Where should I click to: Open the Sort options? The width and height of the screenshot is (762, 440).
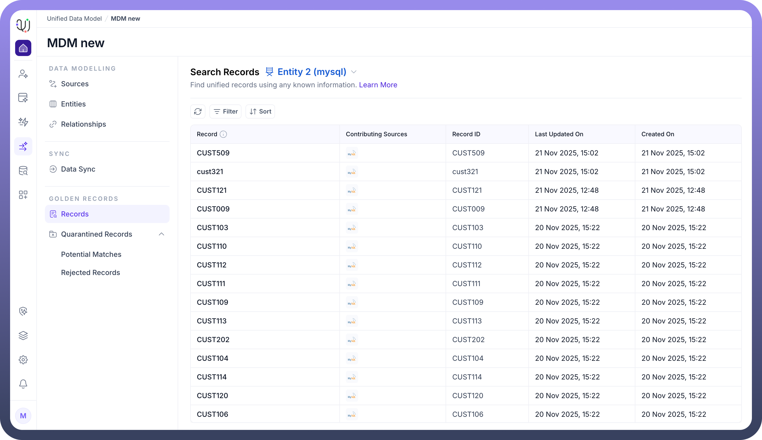coord(260,112)
